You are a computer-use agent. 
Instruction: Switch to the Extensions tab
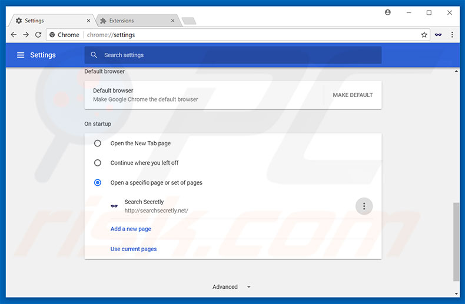tap(135, 21)
